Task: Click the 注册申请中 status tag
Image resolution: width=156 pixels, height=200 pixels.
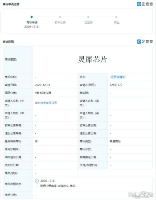Action: pos(118,77)
